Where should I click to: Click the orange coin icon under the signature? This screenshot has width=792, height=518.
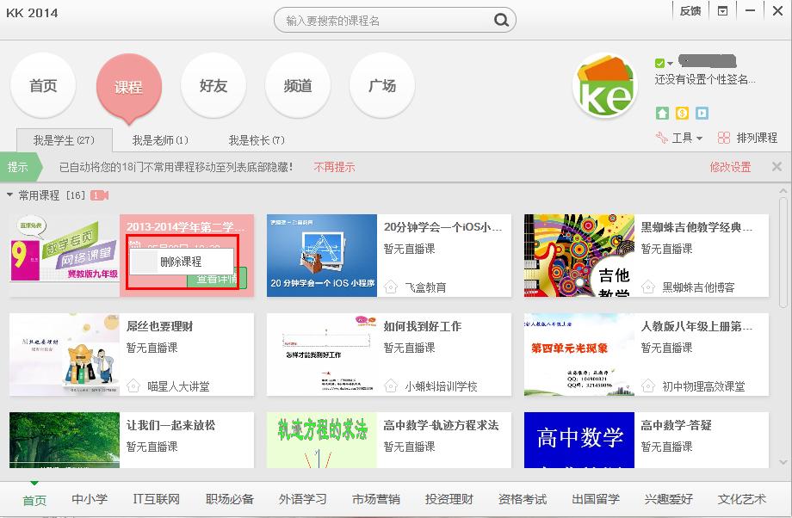pyautogui.click(x=682, y=113)
